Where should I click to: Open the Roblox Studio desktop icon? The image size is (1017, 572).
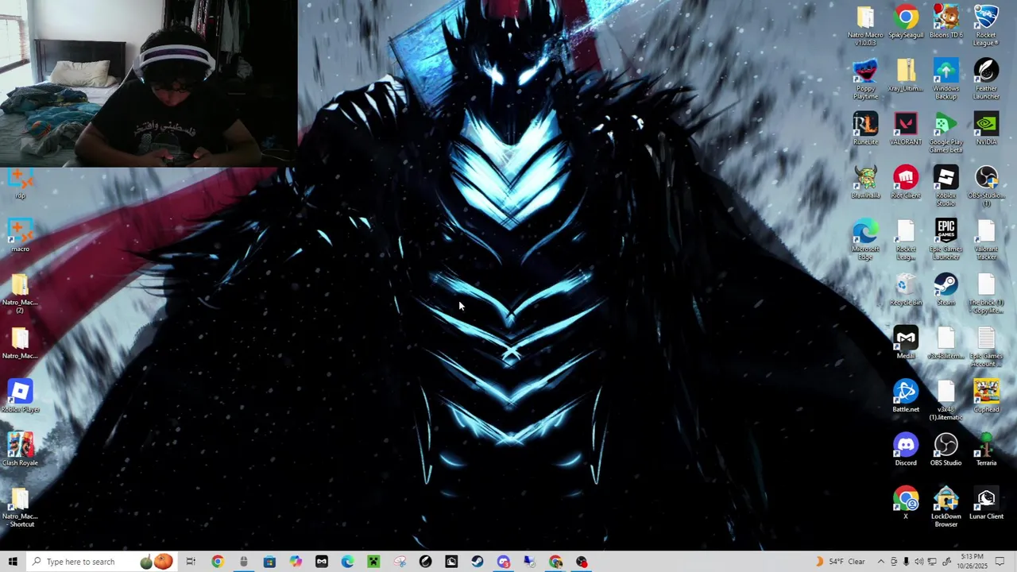pos(945,186)
